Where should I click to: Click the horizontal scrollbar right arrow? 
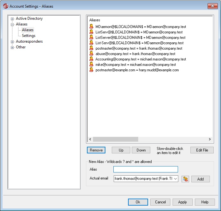pyautogui.click(x=210, y=139)
